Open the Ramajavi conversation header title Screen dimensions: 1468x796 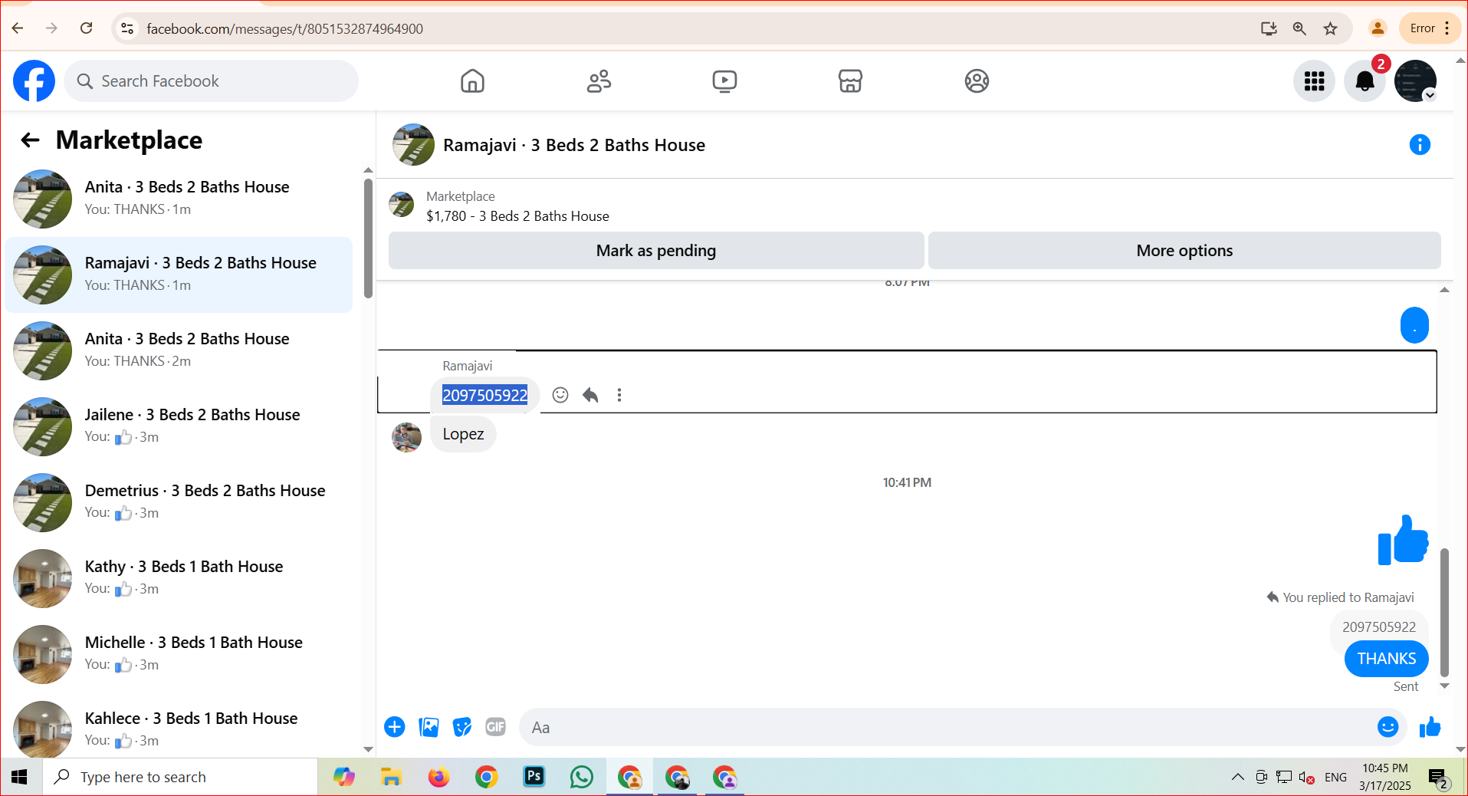(574, 145)
